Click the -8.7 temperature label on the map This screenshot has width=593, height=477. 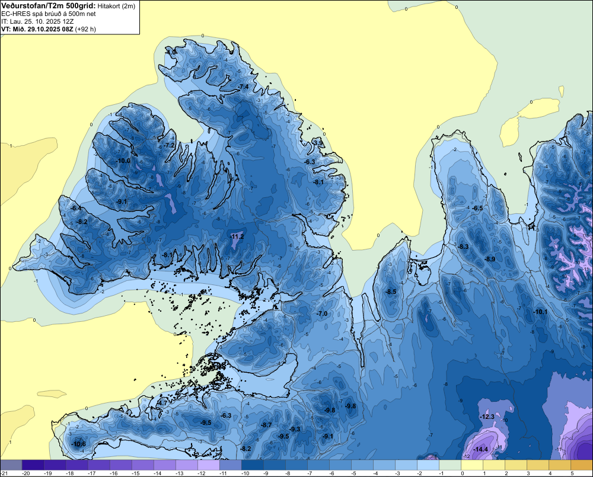pos(266,425)
